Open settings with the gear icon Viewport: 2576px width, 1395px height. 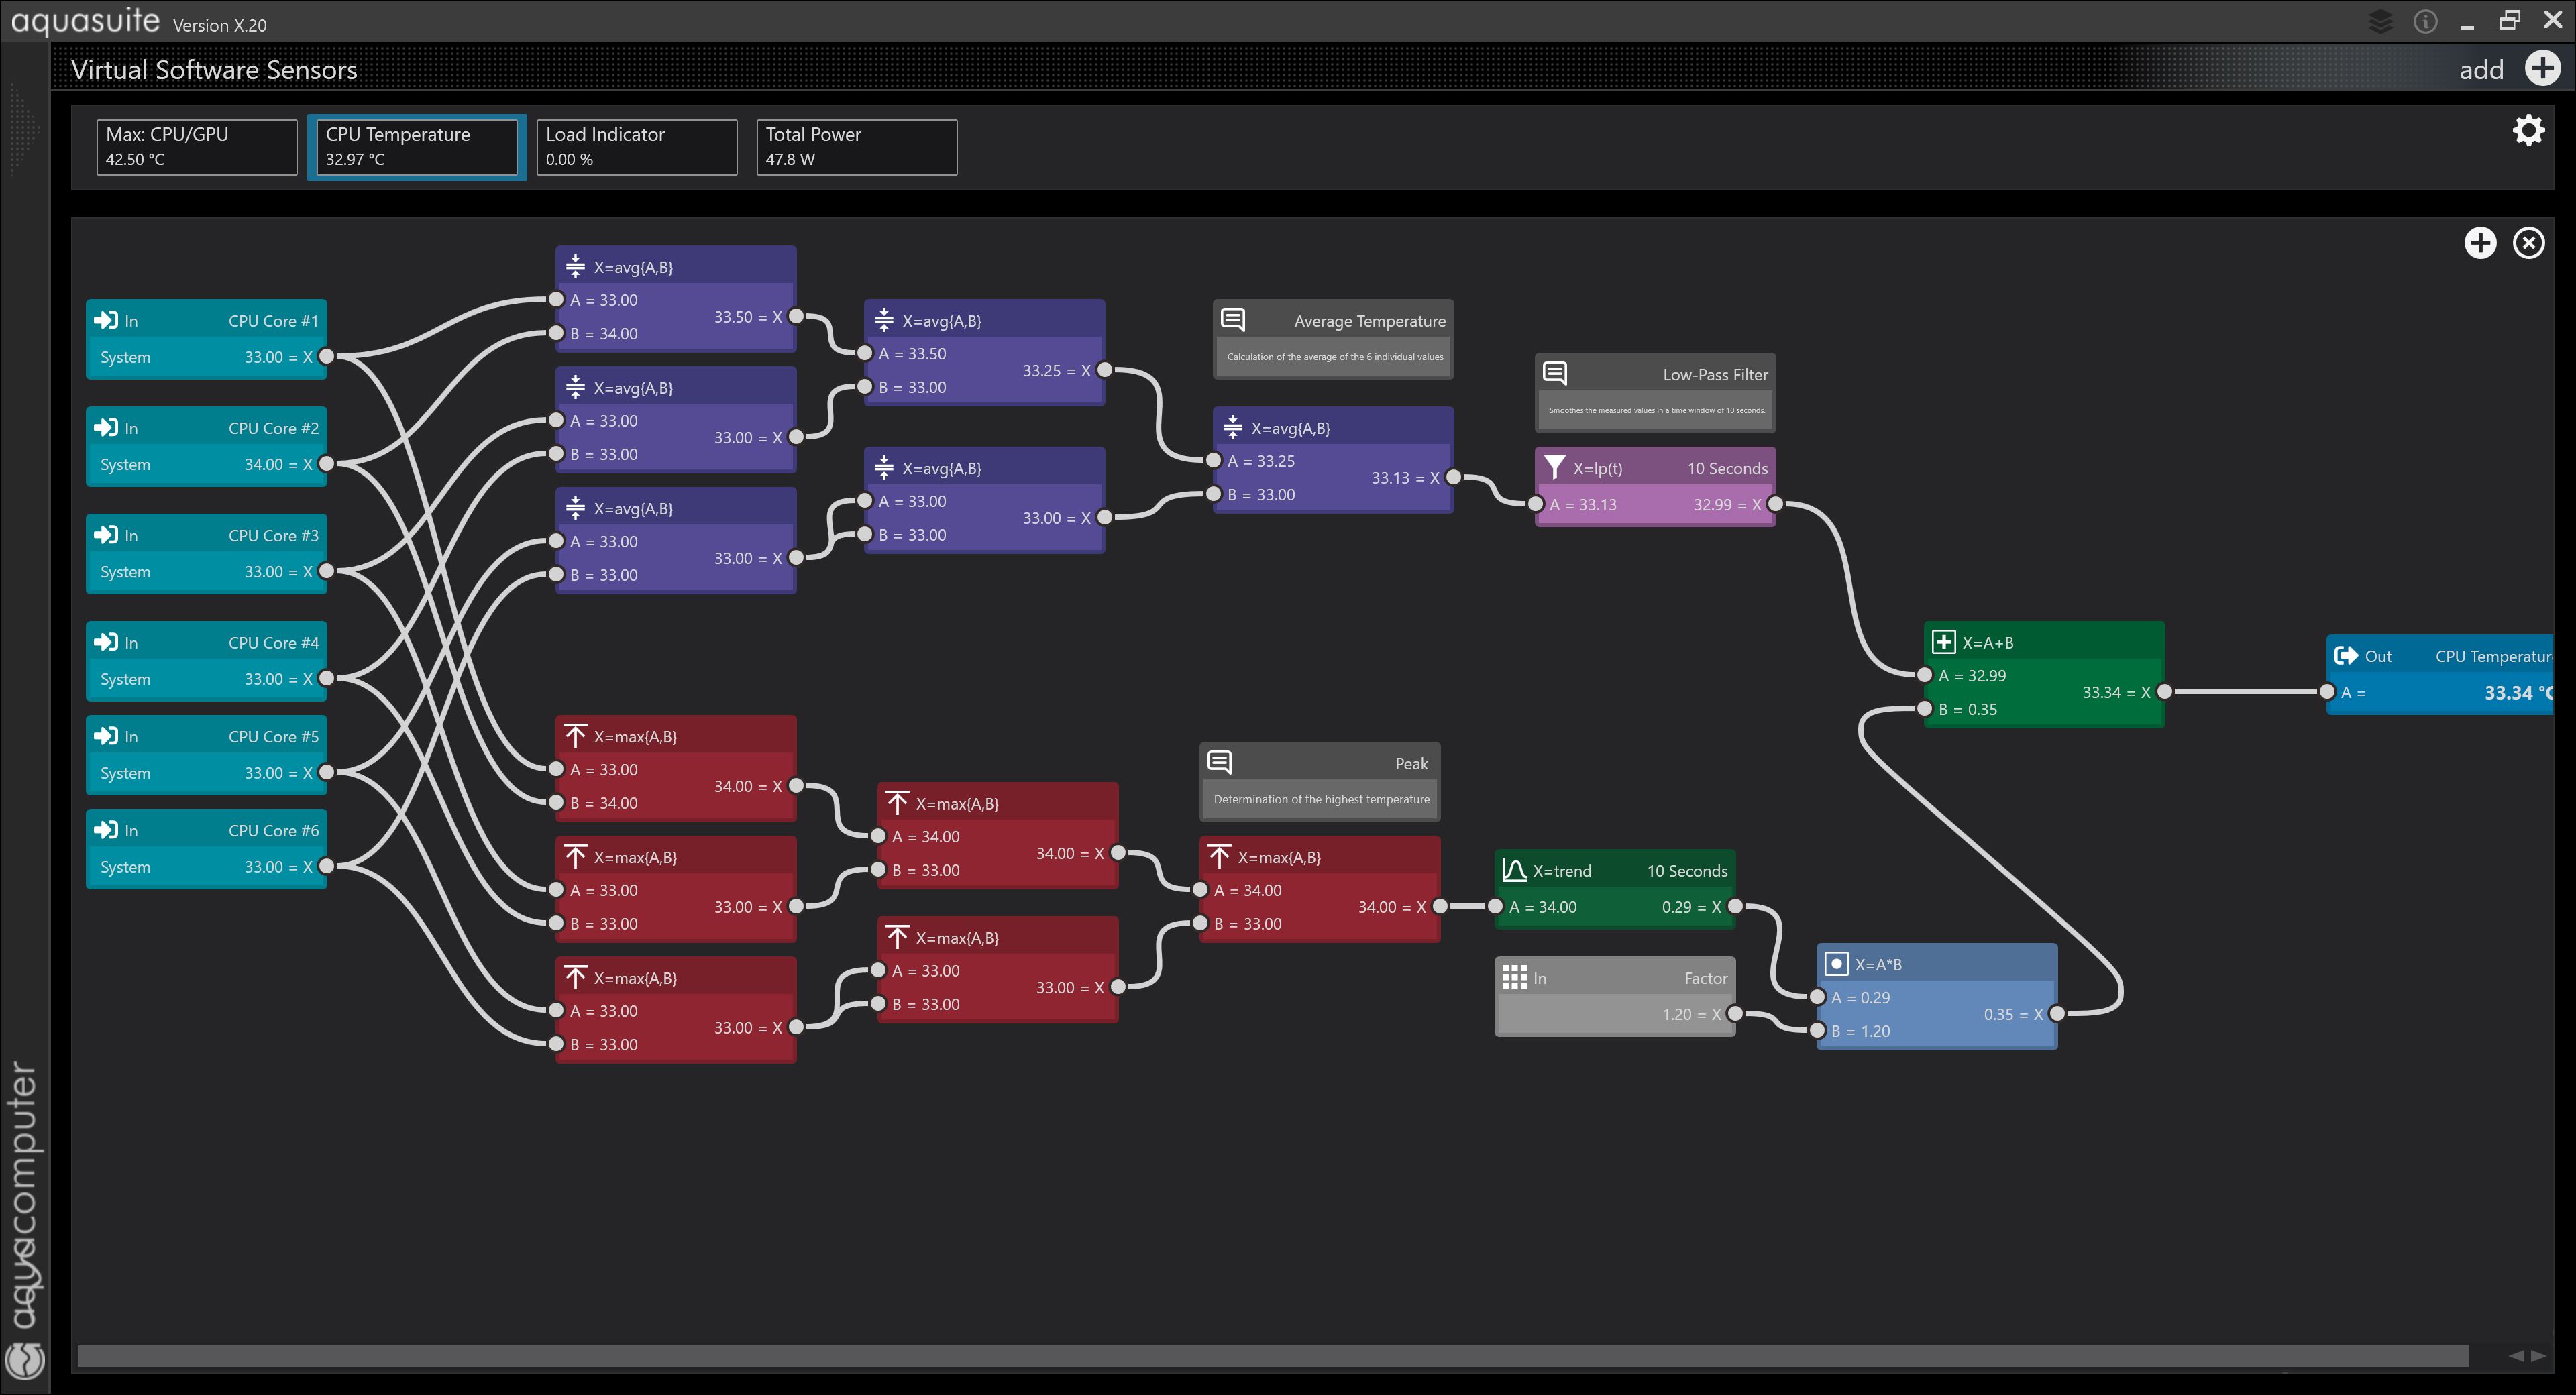tap(2528, 130)
